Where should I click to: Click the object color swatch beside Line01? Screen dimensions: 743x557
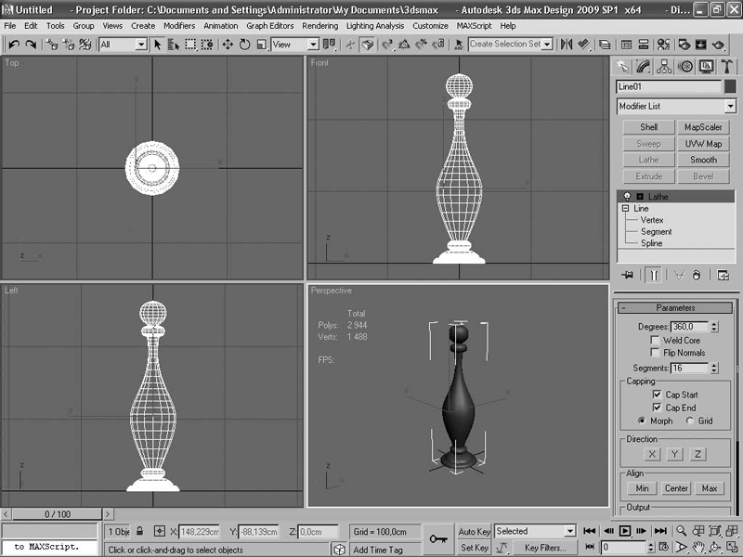click(730, 86)
